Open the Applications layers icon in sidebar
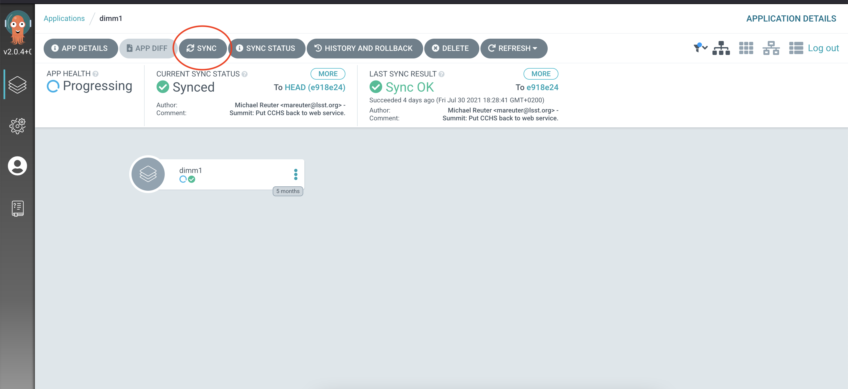 (17, 85)
